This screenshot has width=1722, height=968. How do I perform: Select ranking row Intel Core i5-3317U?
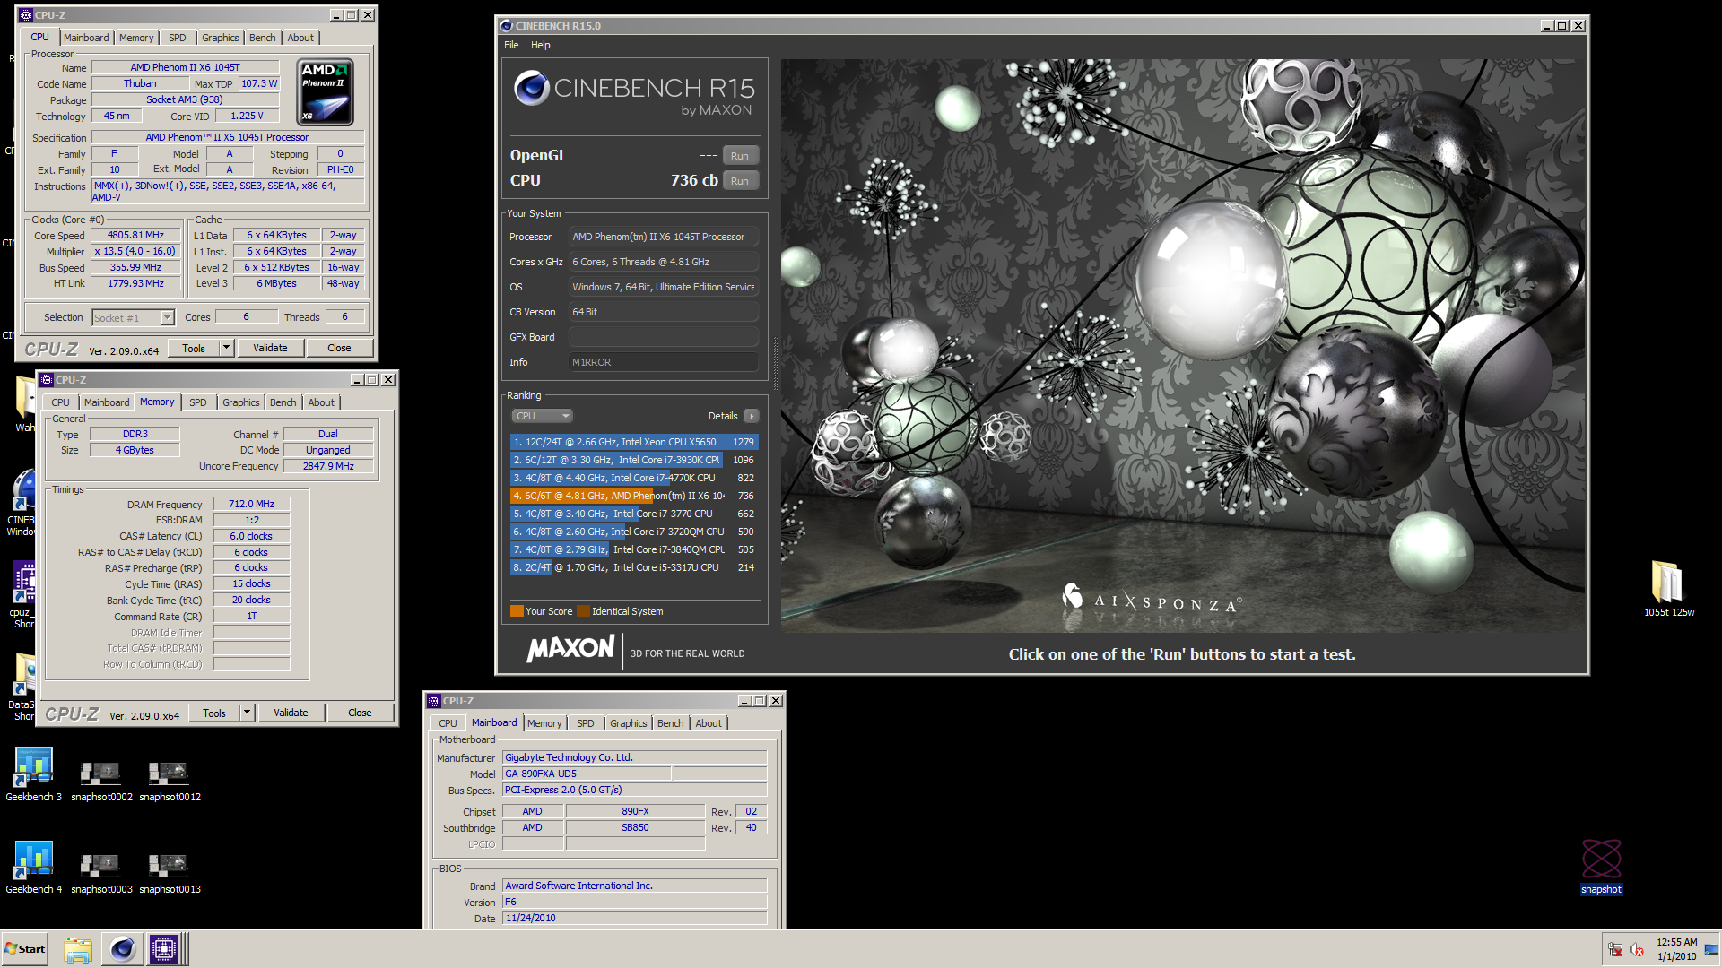click(634, 567)
